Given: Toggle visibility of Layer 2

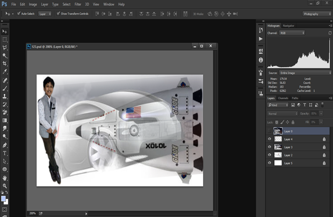Looking at the screenshot, I should click(x=269, y=155).
